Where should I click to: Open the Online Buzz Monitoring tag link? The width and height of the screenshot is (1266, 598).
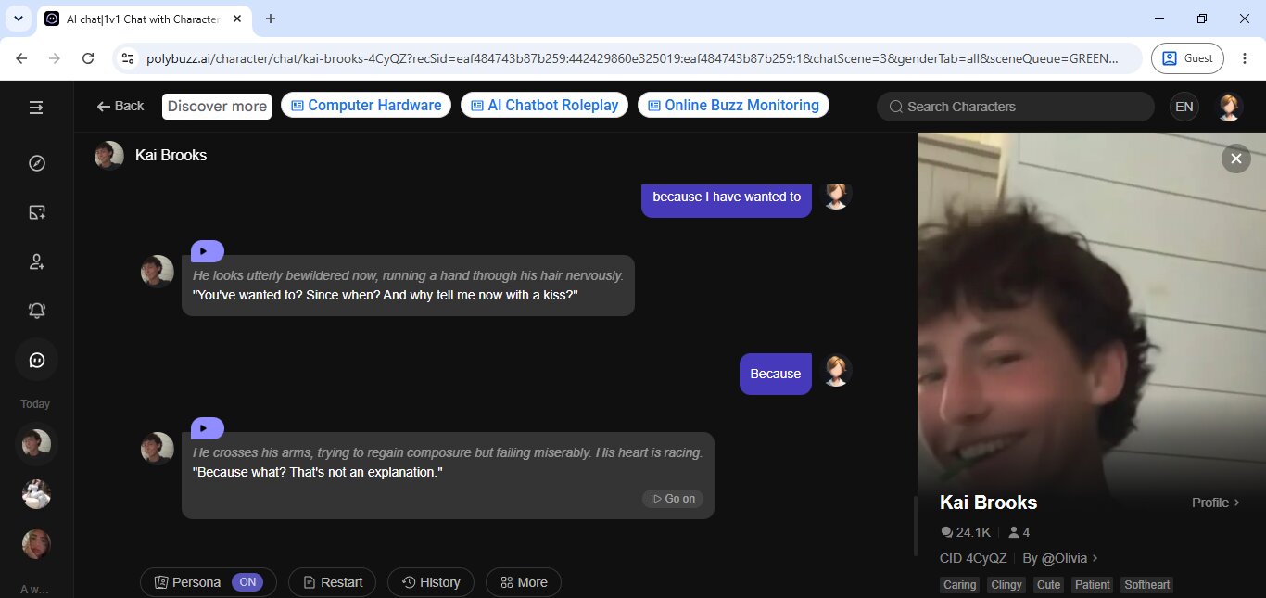tap(733, 106)
